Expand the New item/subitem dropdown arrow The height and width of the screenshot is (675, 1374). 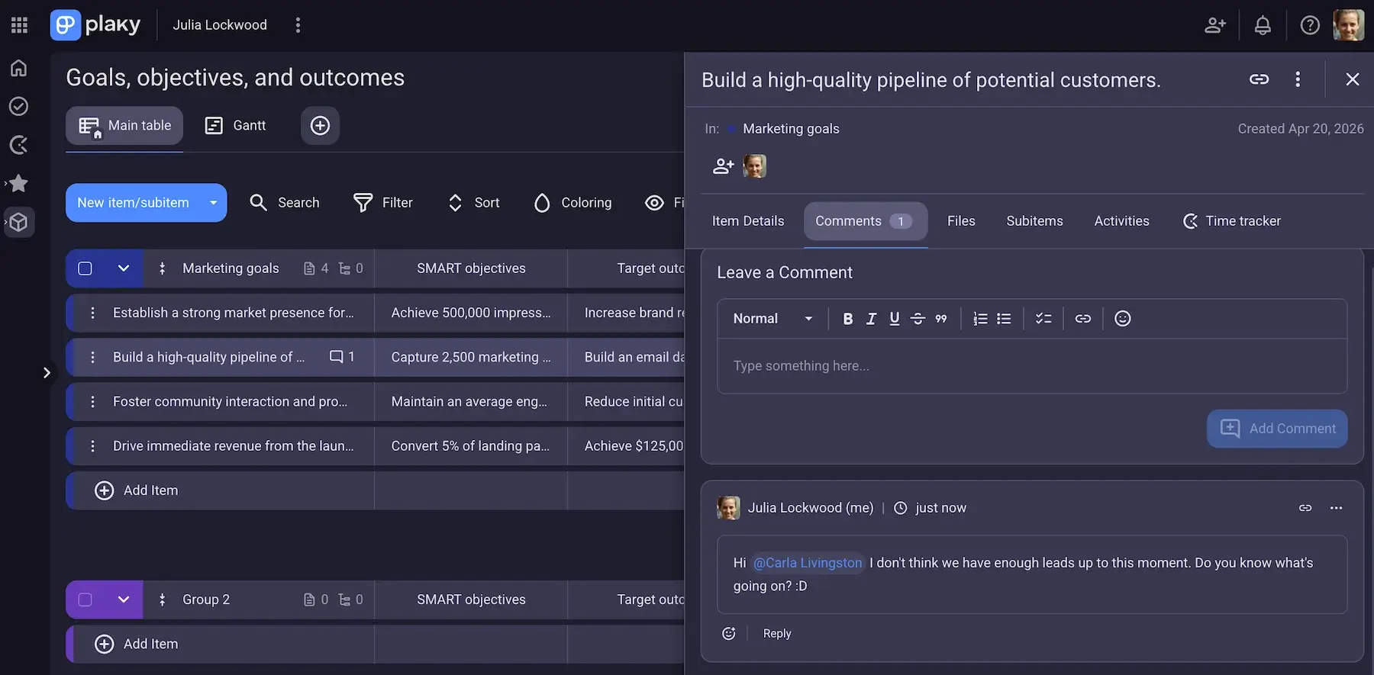(x=213, y=203)
